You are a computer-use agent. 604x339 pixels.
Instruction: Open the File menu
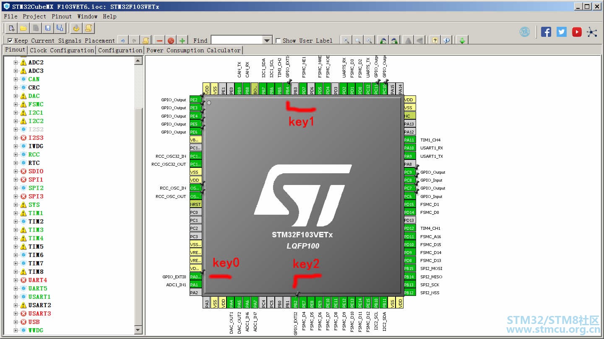(10, 16)
